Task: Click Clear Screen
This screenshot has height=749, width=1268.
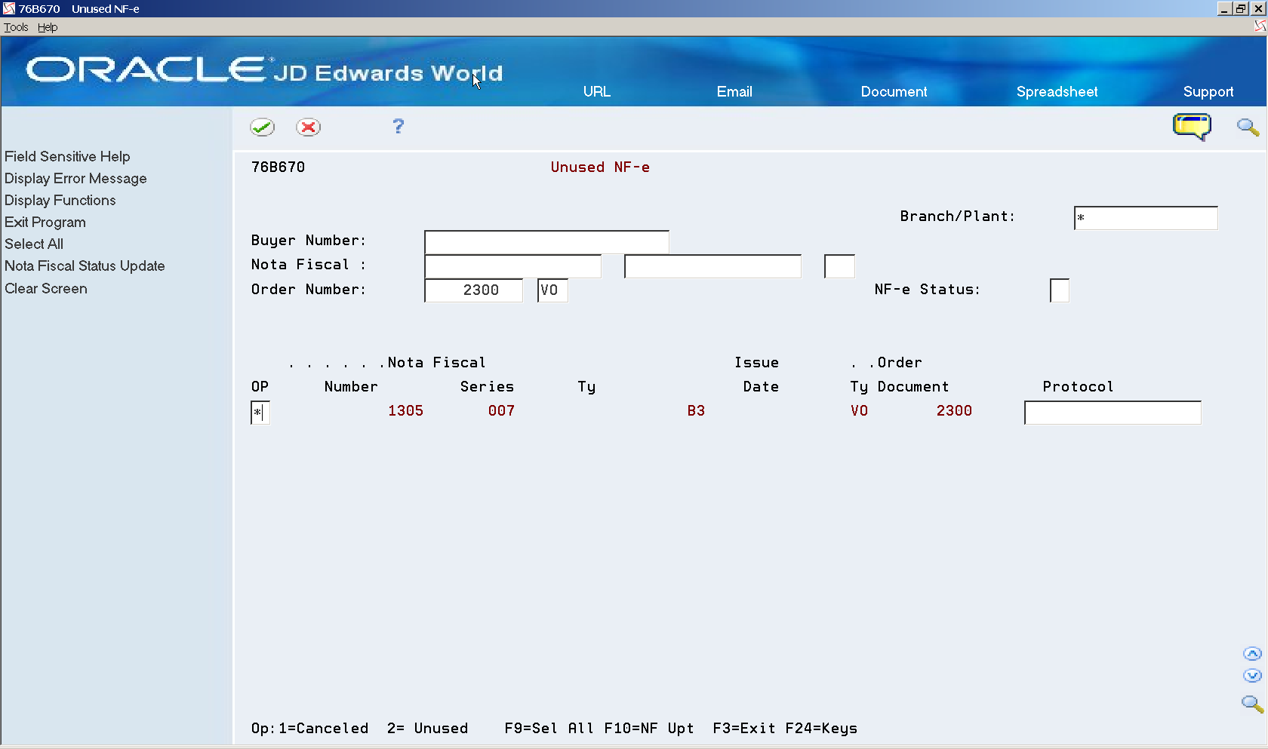Action: pos(46,288)
